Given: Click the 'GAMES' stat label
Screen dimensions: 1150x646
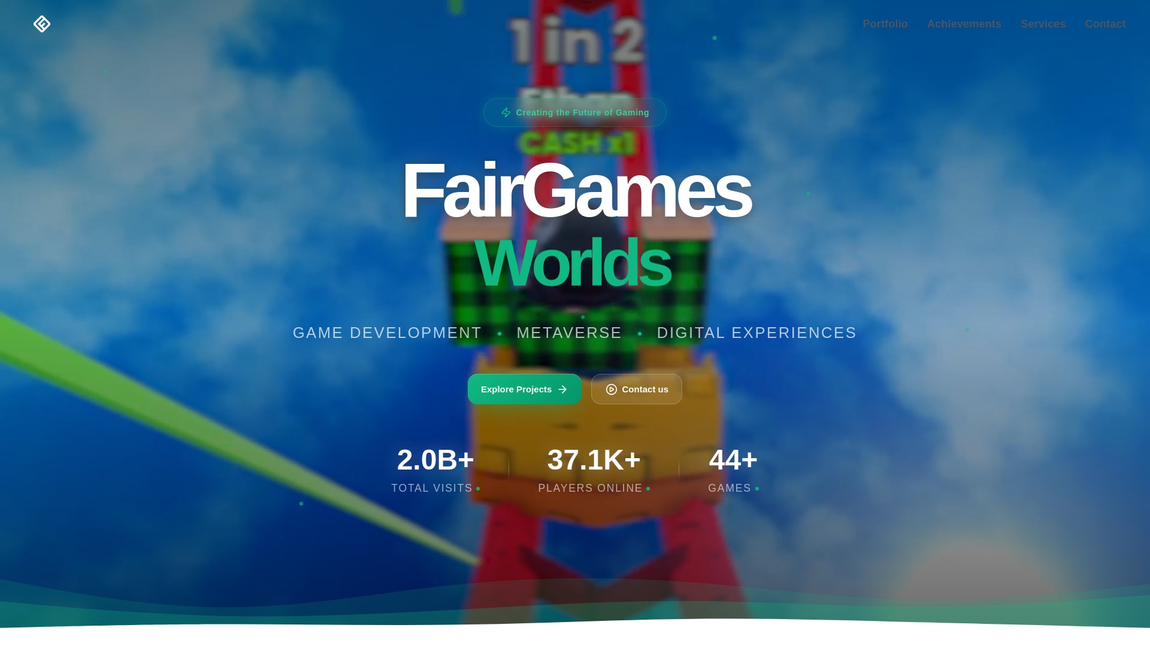Looking at the screenshot, I should [730, 488].
